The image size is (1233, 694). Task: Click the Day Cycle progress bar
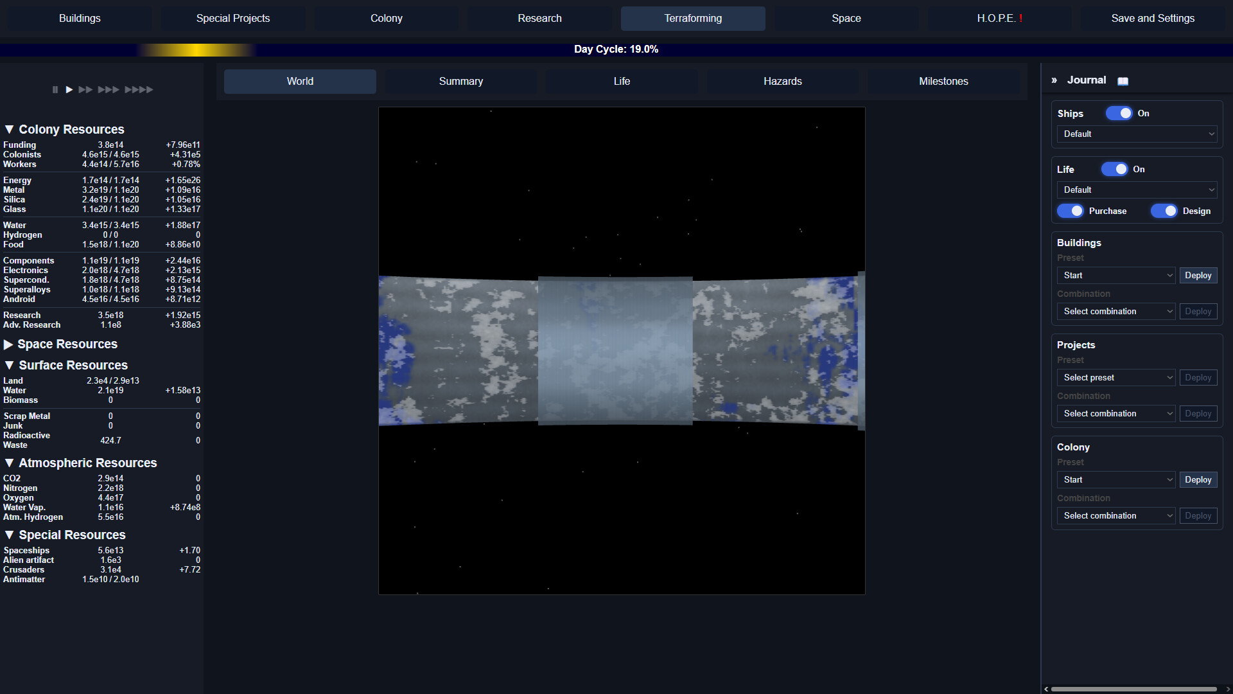pyautogui.click(x=616, y=49)
